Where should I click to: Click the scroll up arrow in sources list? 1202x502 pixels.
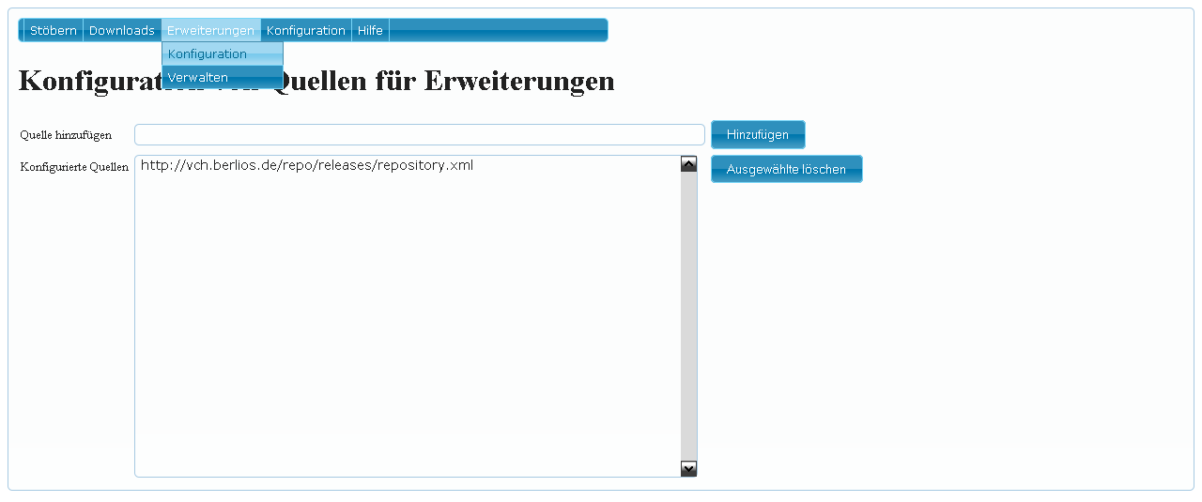688,164
